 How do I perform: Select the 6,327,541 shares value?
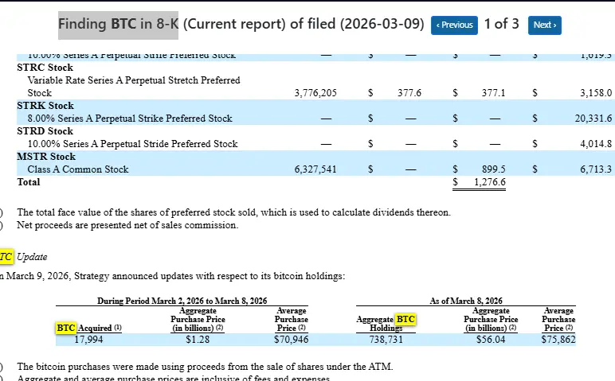[315, 169]
